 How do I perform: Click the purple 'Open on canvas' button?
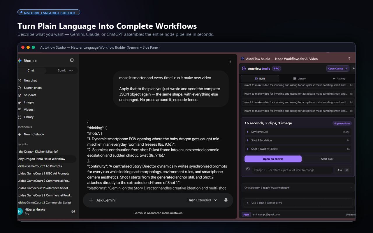tap(273, 159)
